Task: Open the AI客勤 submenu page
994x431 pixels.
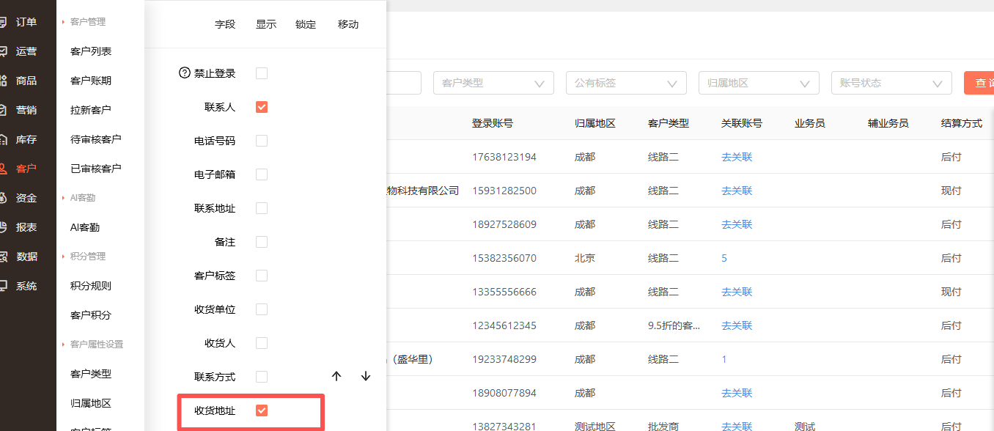Action: [85, 227]
